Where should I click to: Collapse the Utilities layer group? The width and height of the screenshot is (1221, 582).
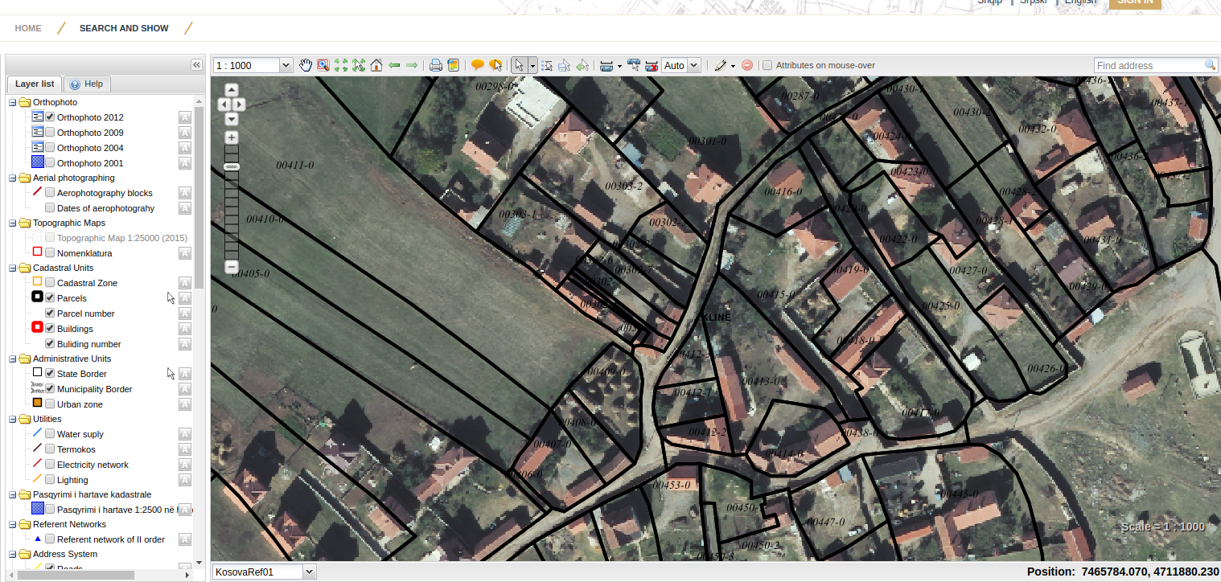coord(13,419)
